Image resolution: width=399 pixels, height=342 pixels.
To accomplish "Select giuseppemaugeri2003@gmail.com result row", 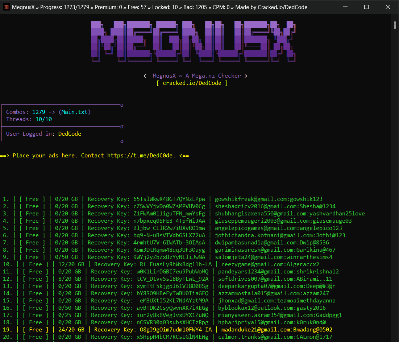I will point(177,221).
